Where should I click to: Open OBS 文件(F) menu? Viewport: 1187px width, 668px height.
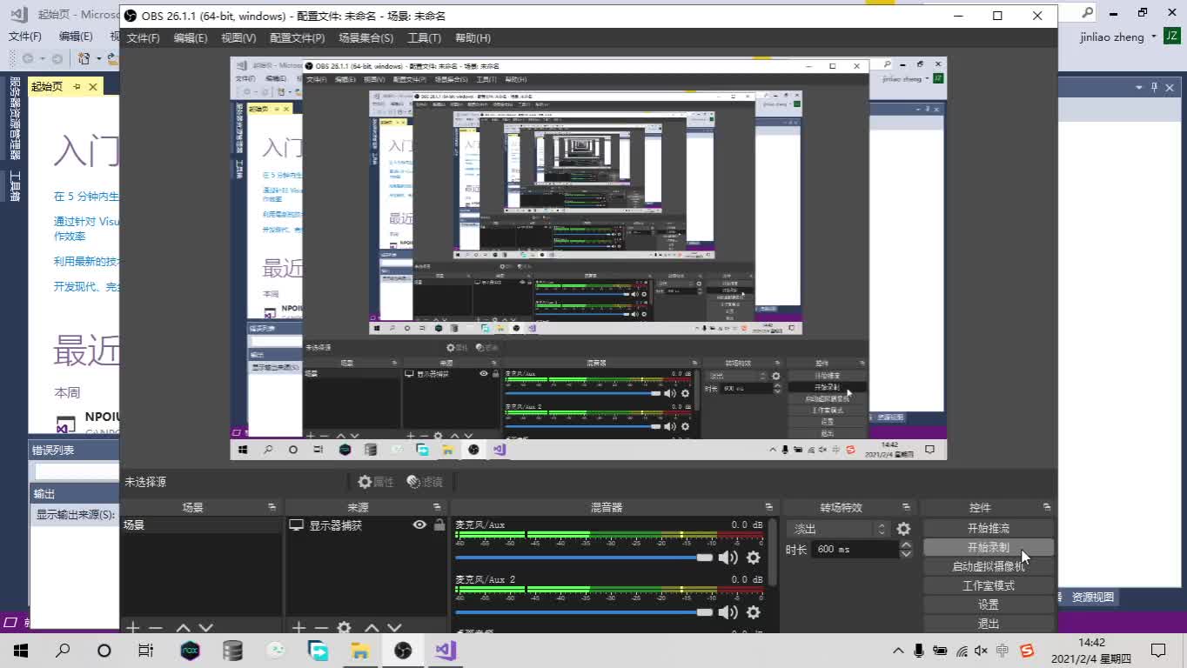(x=144, y=38)
